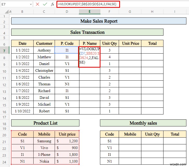Click the N1 code in Monthly sales
The height and width of the screenshot is (167, 189).
[109, 161]
